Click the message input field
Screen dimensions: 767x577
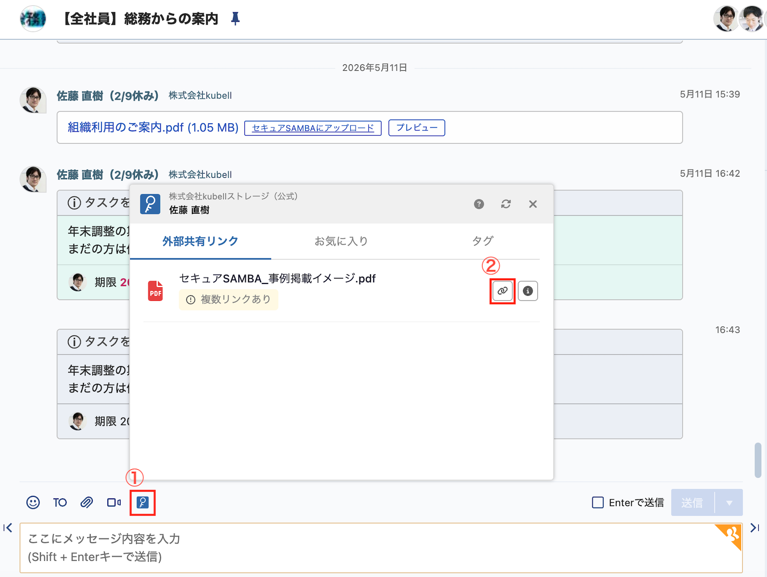[381, 548]
